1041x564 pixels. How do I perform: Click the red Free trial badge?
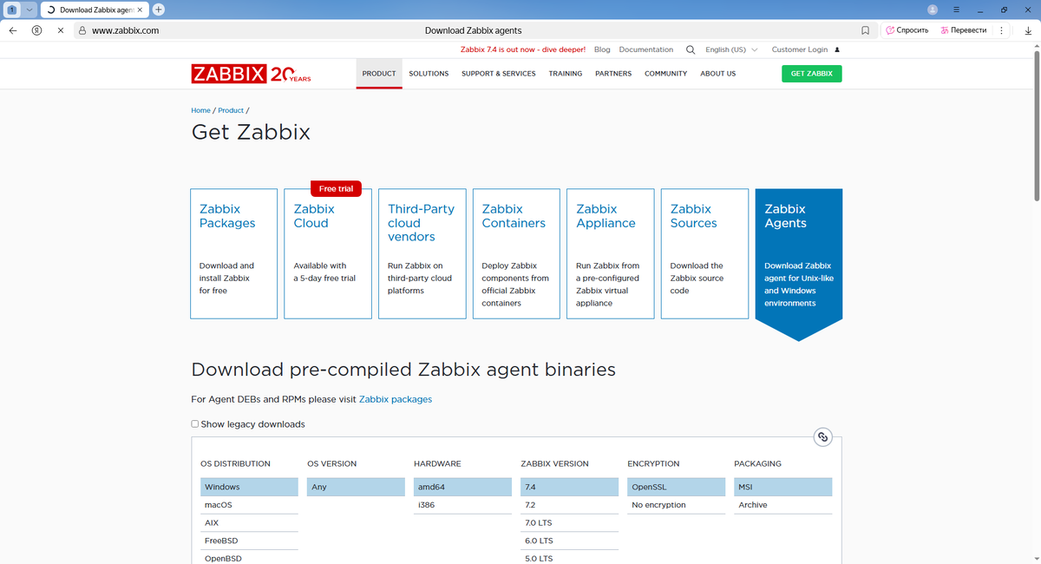336,188
